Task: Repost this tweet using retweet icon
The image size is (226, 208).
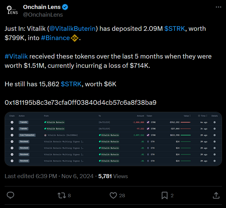Action: pyautogui.click(x=62, y=195)
